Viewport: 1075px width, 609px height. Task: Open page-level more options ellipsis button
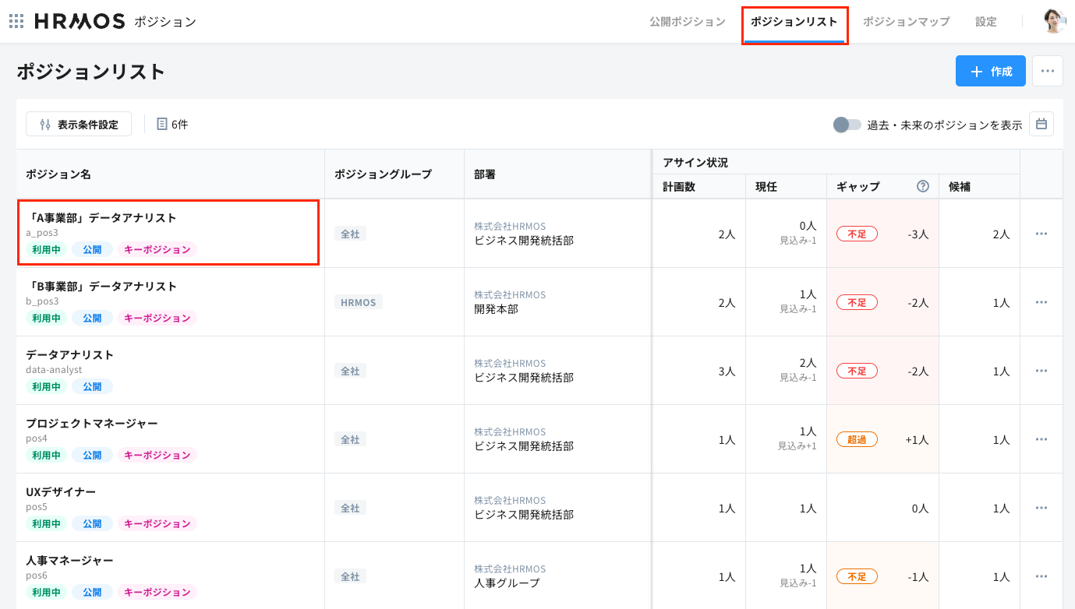(x=1047, y=71)
